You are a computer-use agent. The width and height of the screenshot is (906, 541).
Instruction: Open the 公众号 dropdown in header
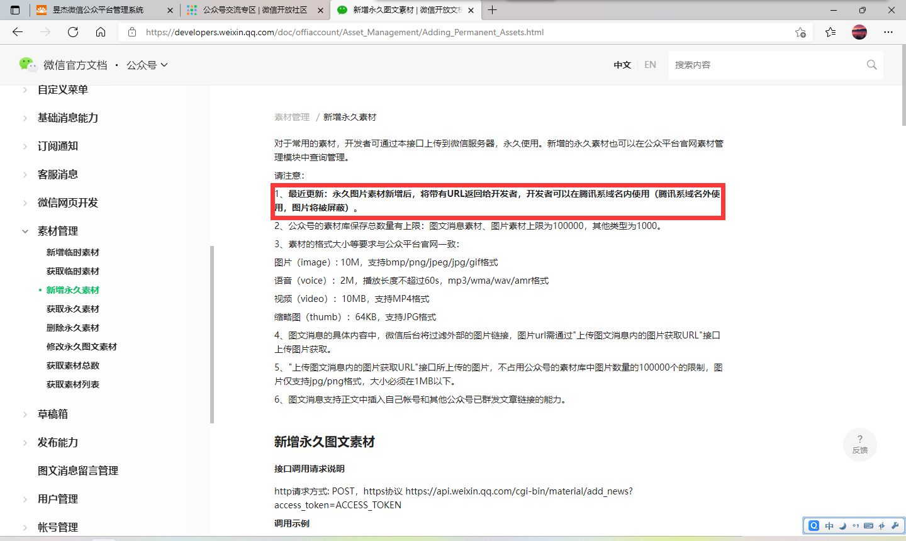point(147,65)
